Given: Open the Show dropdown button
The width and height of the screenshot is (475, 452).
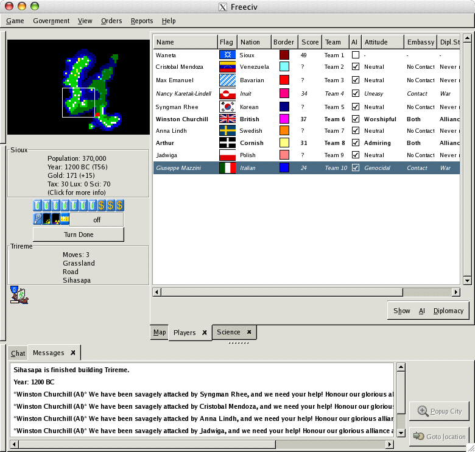Looking at the screenshot, I should tap(402, 311).
